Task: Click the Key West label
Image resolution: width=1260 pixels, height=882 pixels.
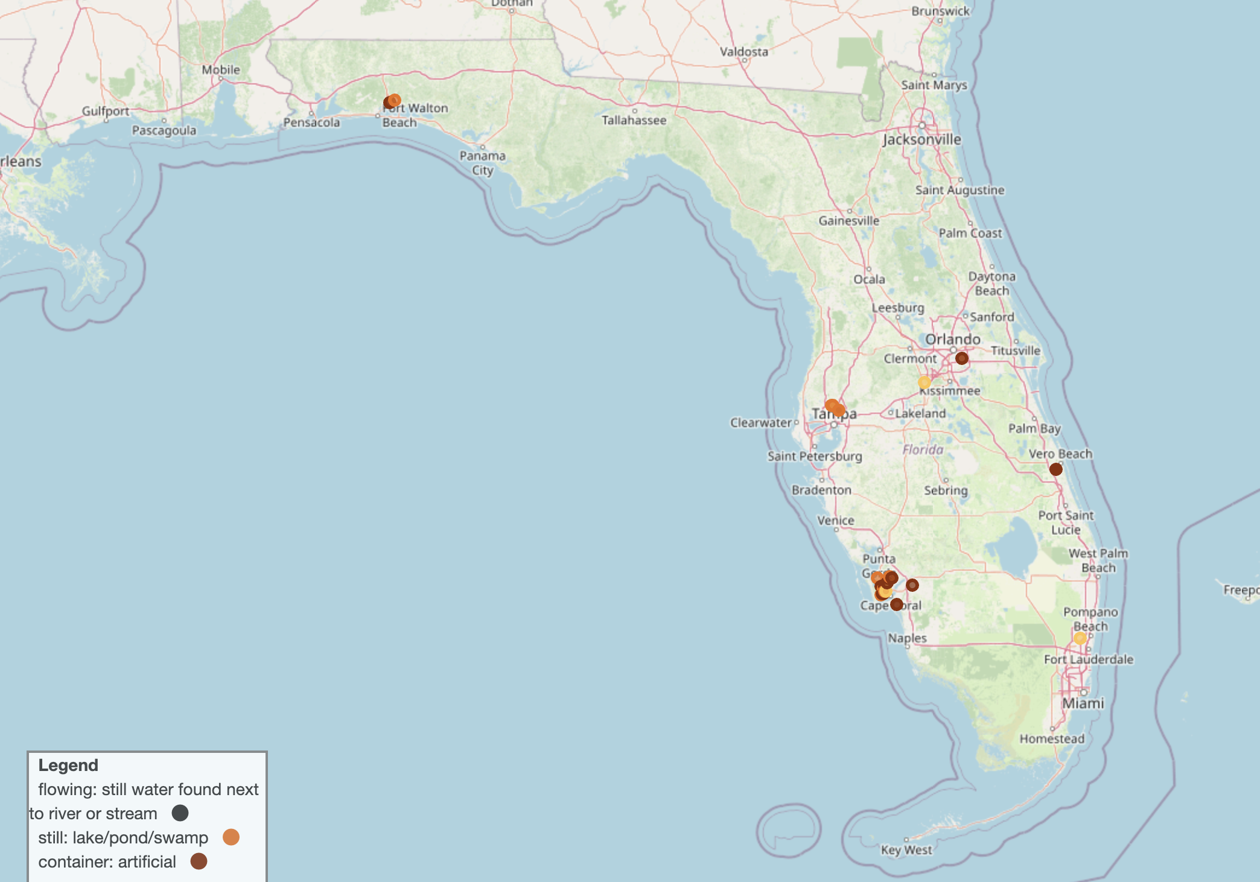Action: (906, 850)
